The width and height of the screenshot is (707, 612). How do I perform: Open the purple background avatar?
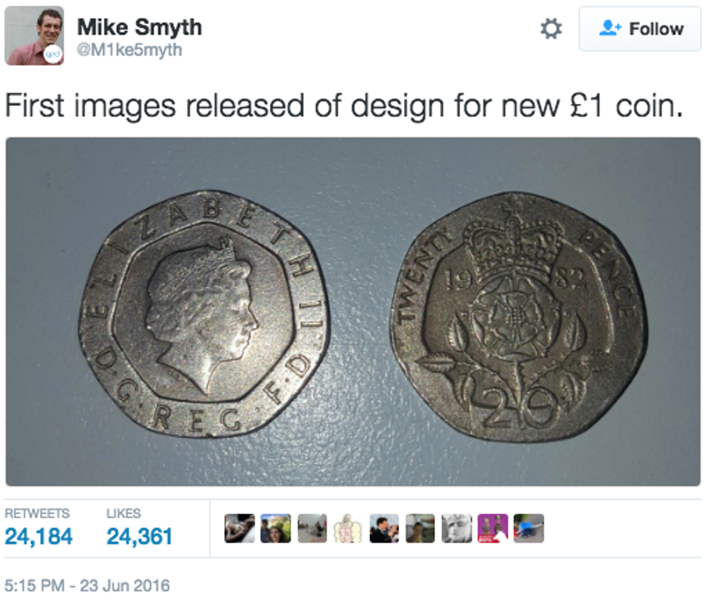[493, 528]
